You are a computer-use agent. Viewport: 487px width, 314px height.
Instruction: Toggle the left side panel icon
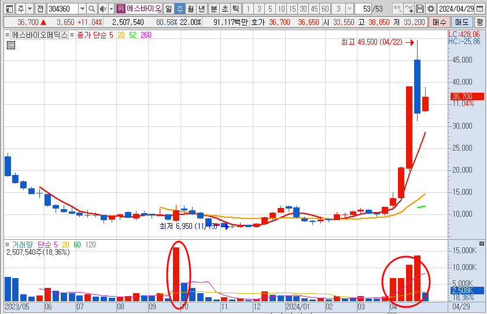pyautogui.click(x=9, y=9)
